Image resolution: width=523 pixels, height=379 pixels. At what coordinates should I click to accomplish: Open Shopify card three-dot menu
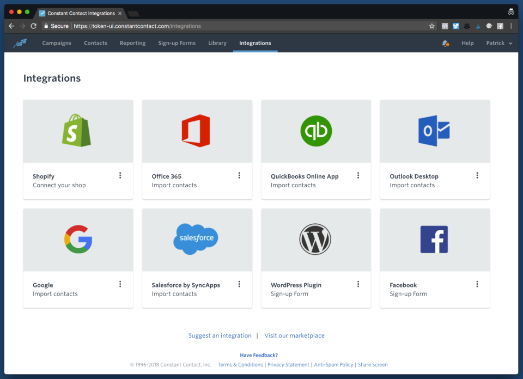120,175
